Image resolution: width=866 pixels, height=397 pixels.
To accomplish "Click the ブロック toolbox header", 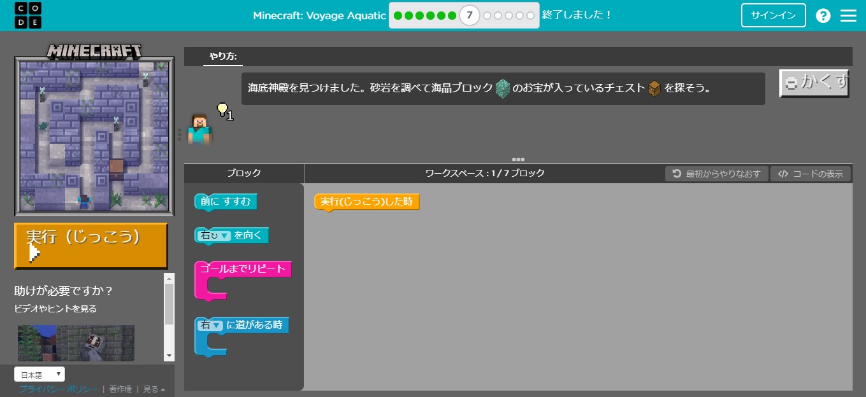I will pyautogui.click(x=244, y=173).
